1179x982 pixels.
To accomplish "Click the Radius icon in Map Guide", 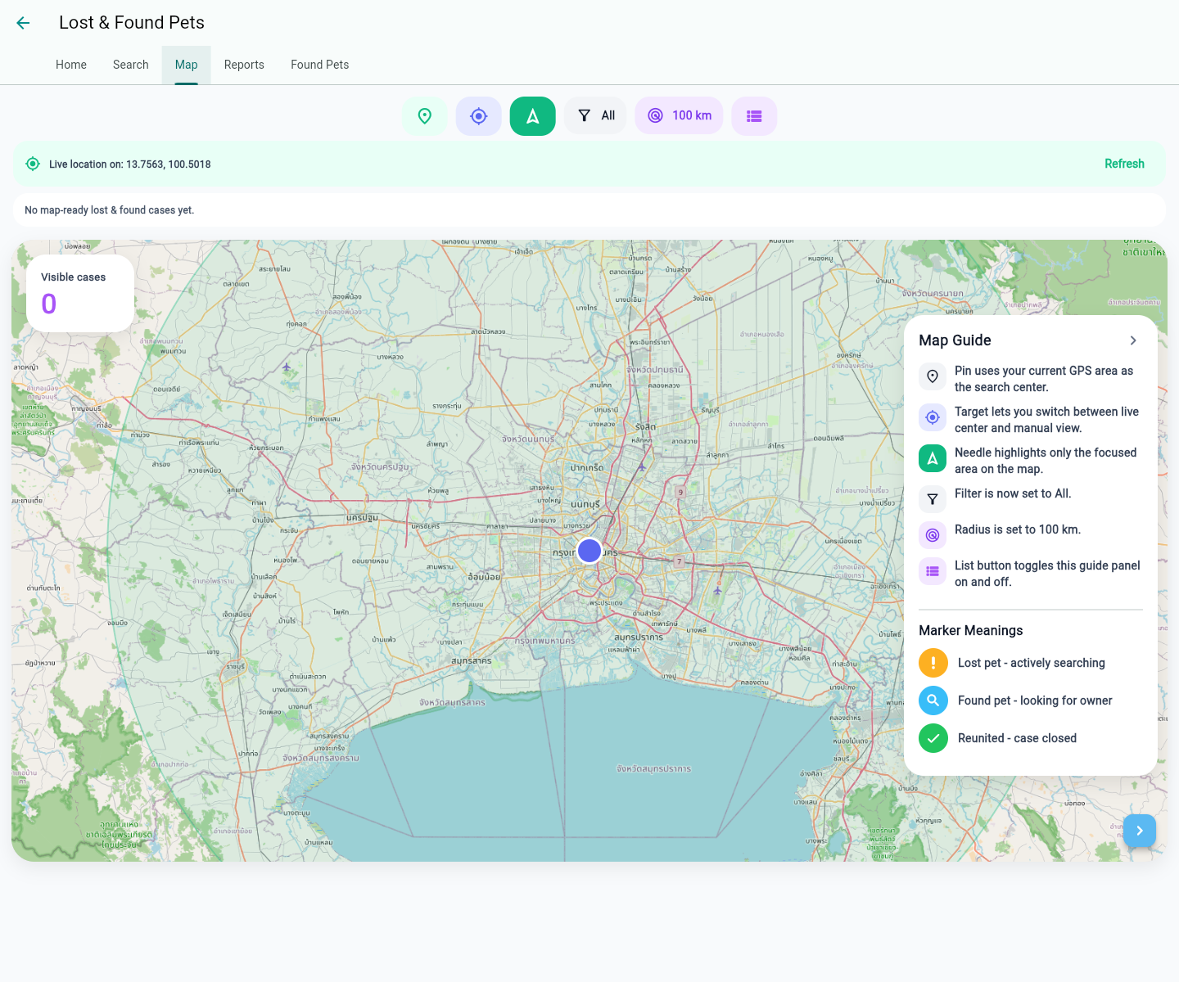I will (933, 535).
